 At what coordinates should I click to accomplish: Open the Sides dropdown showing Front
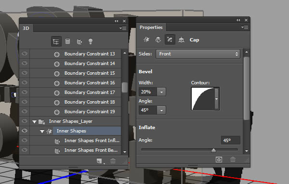198,54
